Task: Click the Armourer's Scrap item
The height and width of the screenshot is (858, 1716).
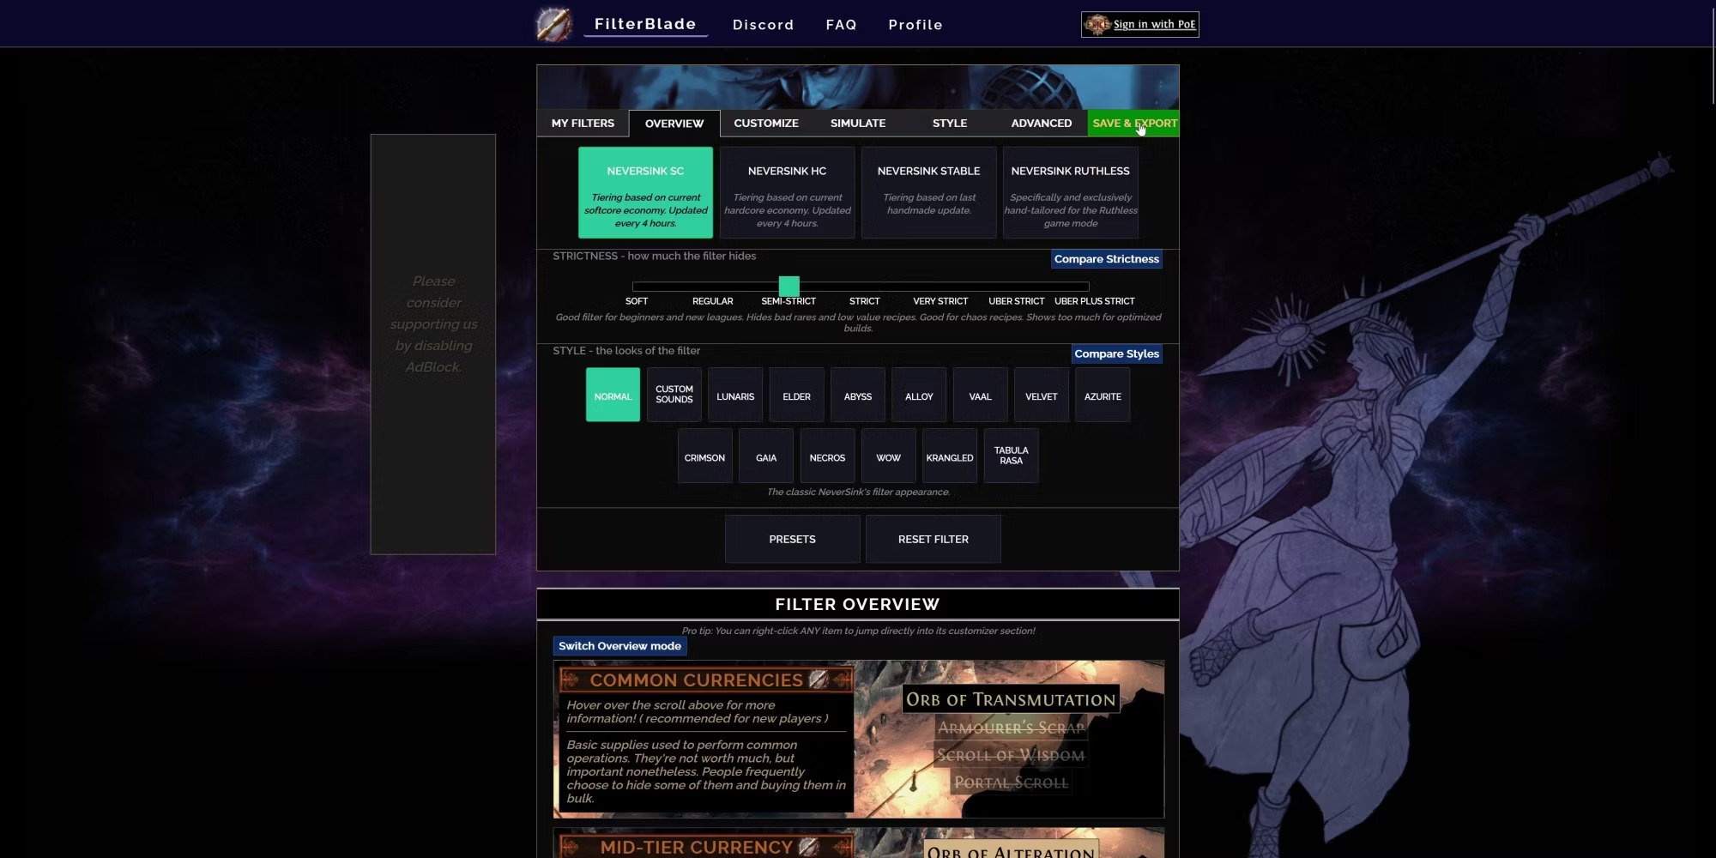Action: point(1011,728)
